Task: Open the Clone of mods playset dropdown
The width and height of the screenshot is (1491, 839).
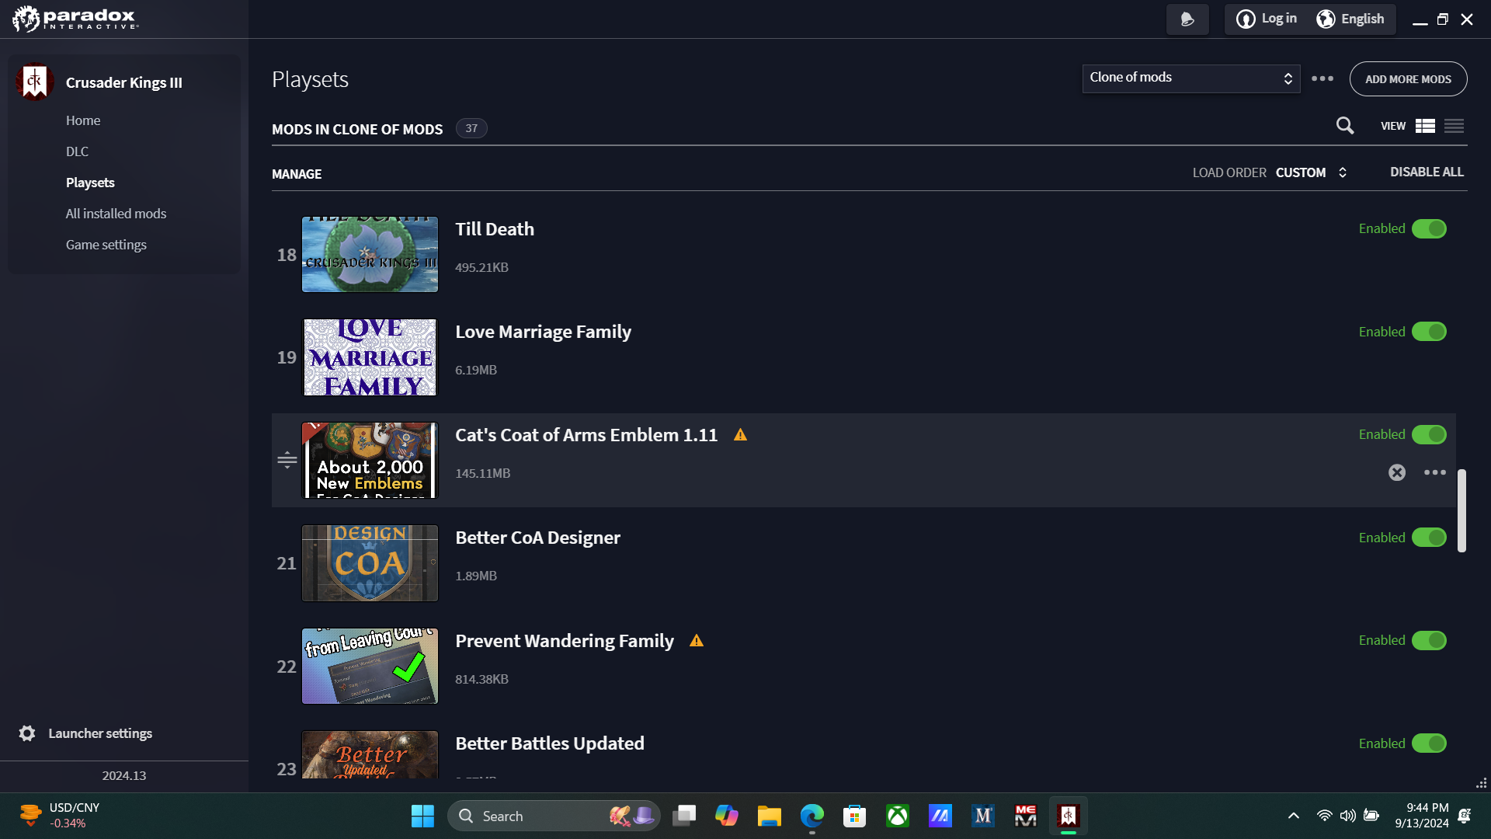Action: pos(1190,78)
